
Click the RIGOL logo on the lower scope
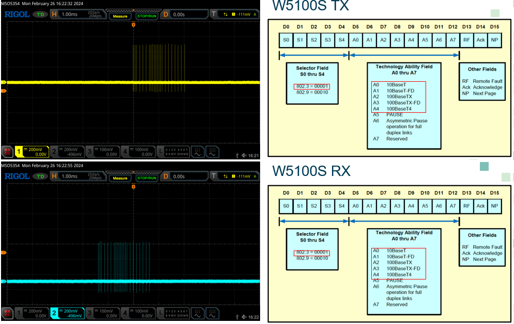pyautogui.click(x=17, y=176)
